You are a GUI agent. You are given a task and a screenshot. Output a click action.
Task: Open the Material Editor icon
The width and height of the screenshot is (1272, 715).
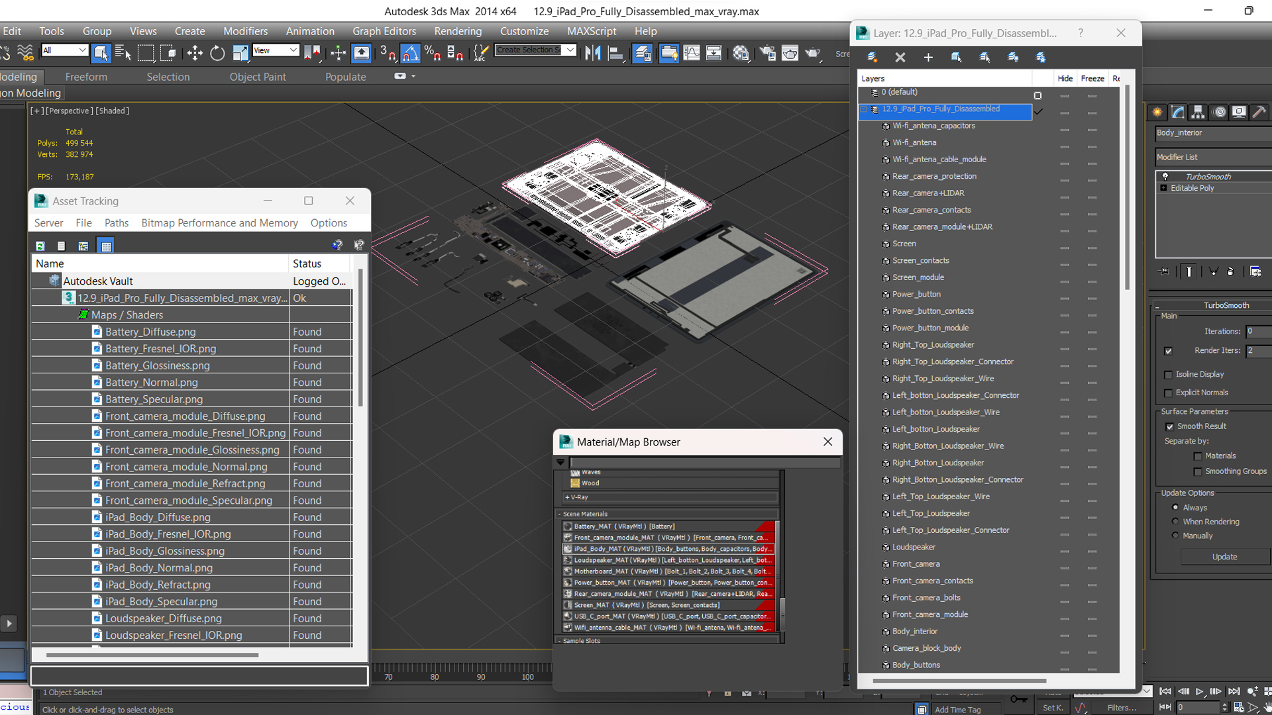741,53
